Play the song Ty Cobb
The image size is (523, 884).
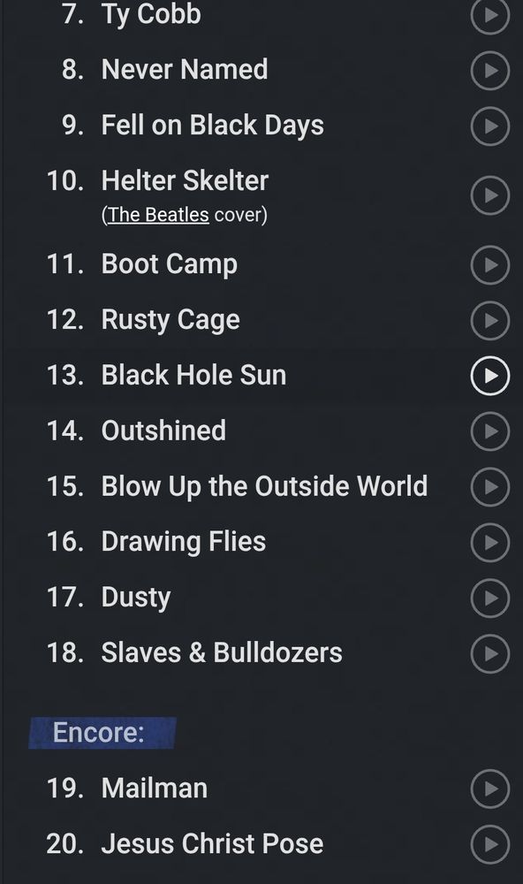tap(489, 17)
